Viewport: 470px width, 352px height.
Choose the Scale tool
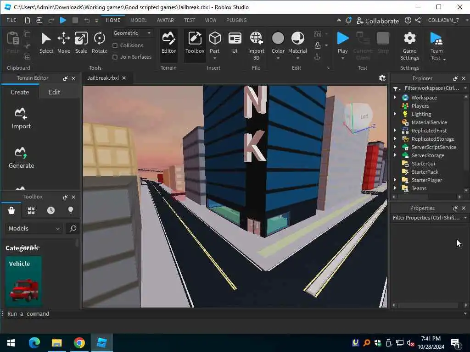81,43
